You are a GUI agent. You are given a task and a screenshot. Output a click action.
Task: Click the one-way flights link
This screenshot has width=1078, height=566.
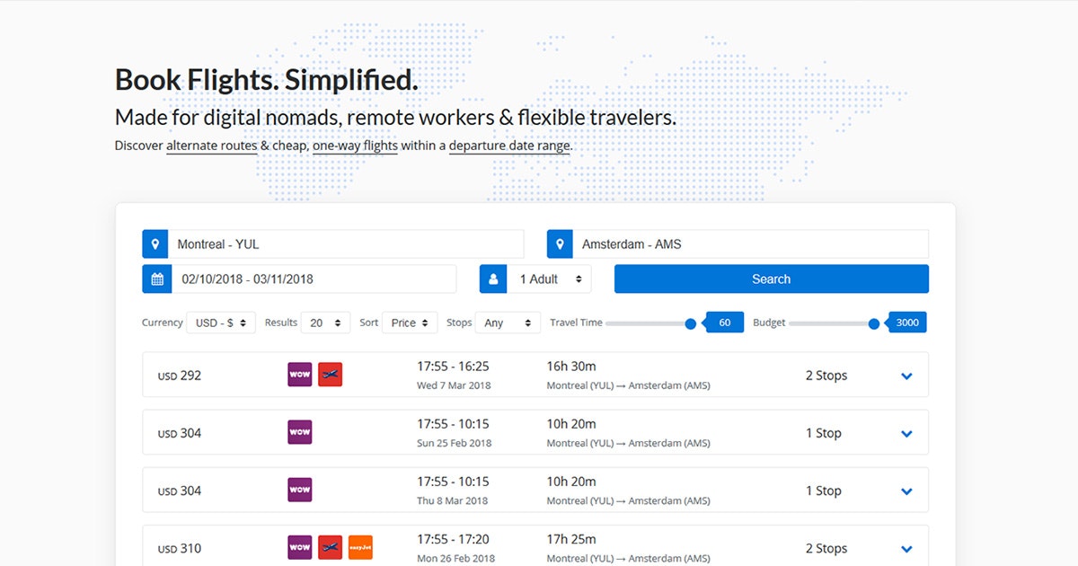click(x=355, y=145)
